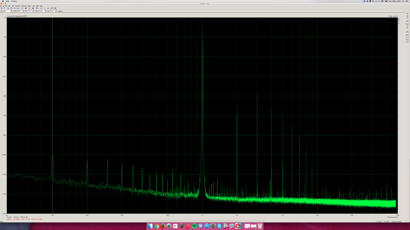Stop the generator with the blue square icon
The image size is (410, 230).
(33, 8)
